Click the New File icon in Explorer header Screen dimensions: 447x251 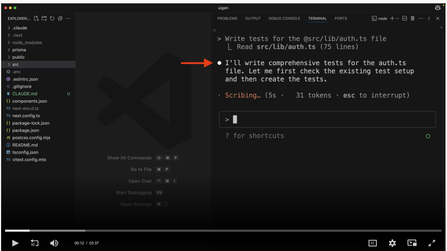[36, 18]
